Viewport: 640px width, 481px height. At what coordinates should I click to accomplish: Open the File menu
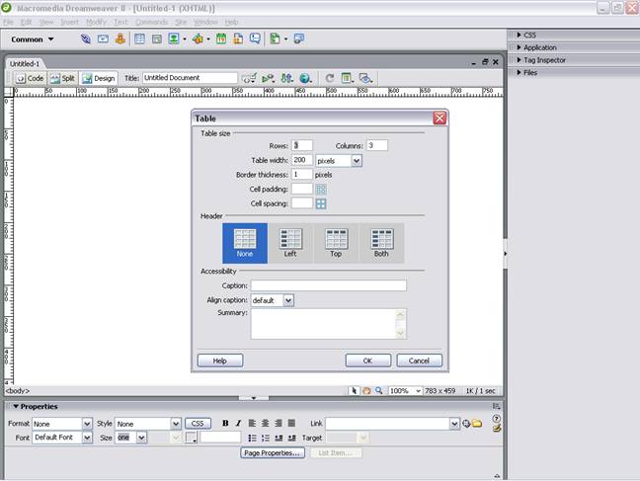pos(9,22)
